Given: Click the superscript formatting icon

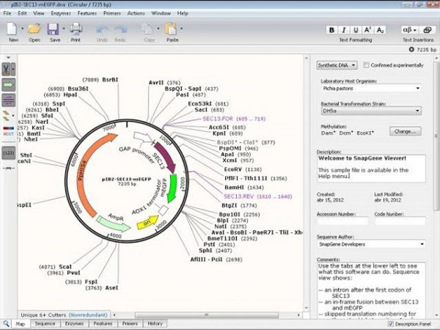Looking at the screenshot, I should click(x=368, y=30).
